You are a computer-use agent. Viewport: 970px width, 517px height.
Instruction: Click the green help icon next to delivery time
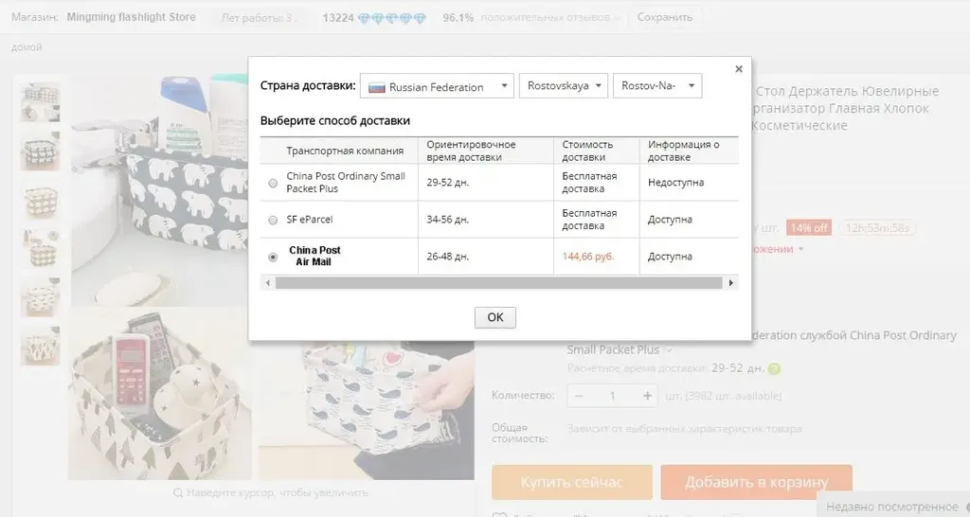coord(774,369)
